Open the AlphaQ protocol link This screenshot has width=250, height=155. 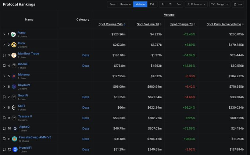point(24,127)
